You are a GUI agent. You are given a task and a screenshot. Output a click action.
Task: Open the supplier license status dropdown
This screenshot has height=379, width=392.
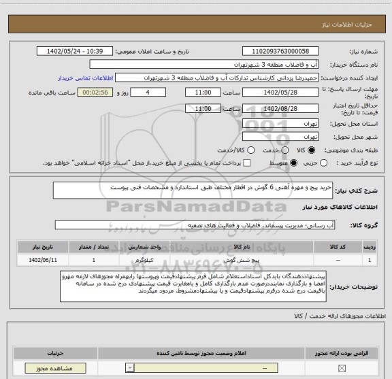201,368
